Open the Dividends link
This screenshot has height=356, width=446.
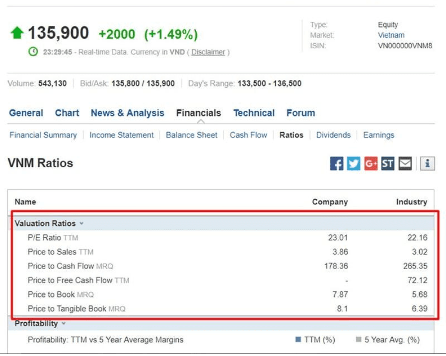[333, 135]
